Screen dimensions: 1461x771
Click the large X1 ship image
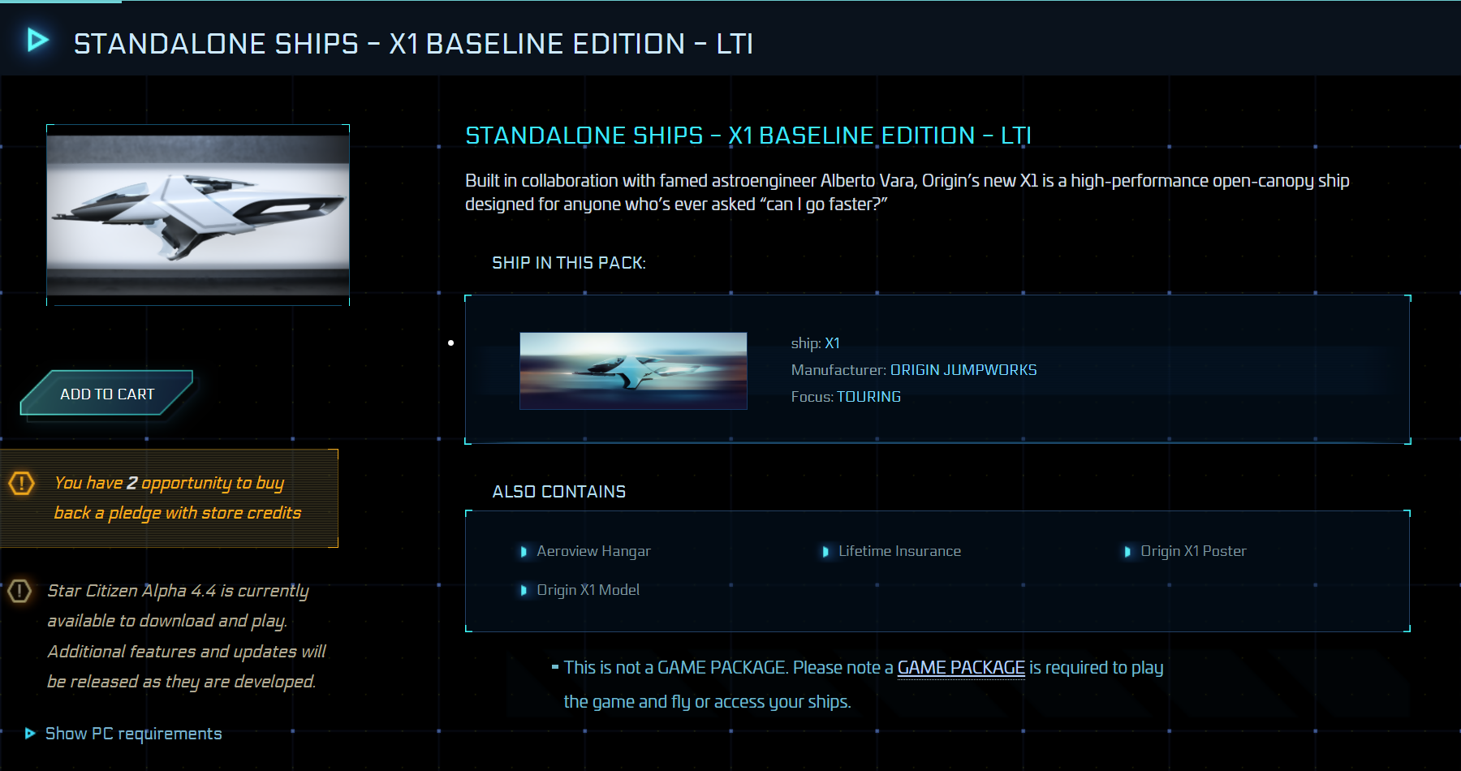click(198, 215)
